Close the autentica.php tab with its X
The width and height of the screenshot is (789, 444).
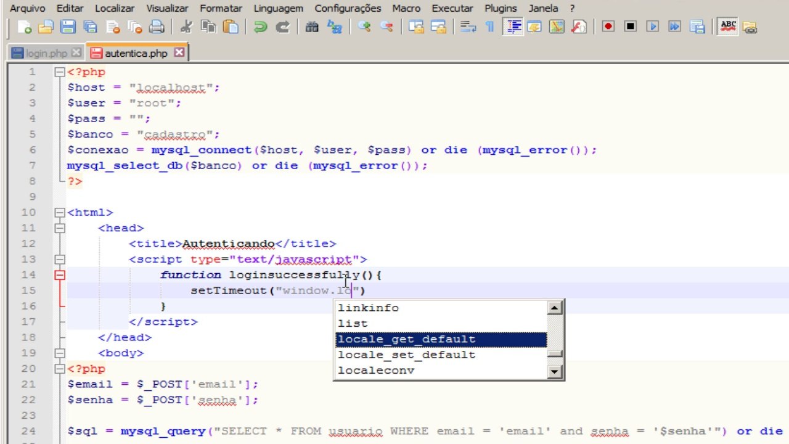(179, 52)
